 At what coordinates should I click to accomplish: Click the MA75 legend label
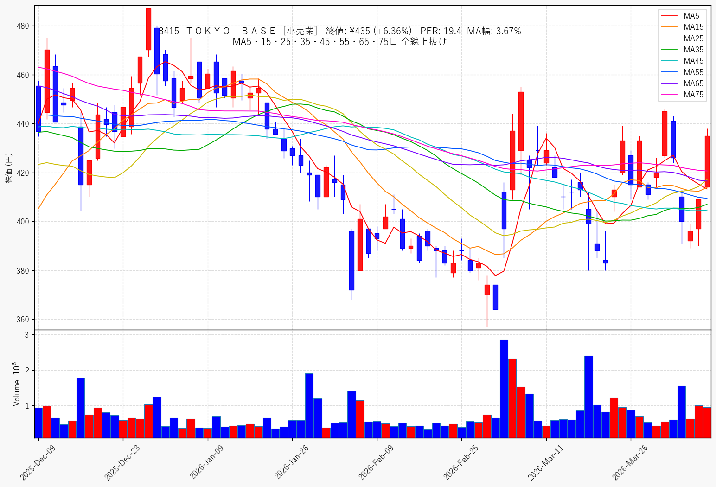[693, 95]
